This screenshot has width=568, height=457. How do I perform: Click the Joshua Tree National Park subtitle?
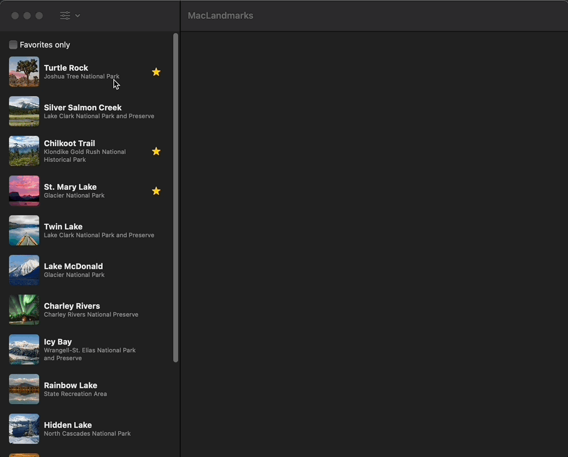[81, 76]
